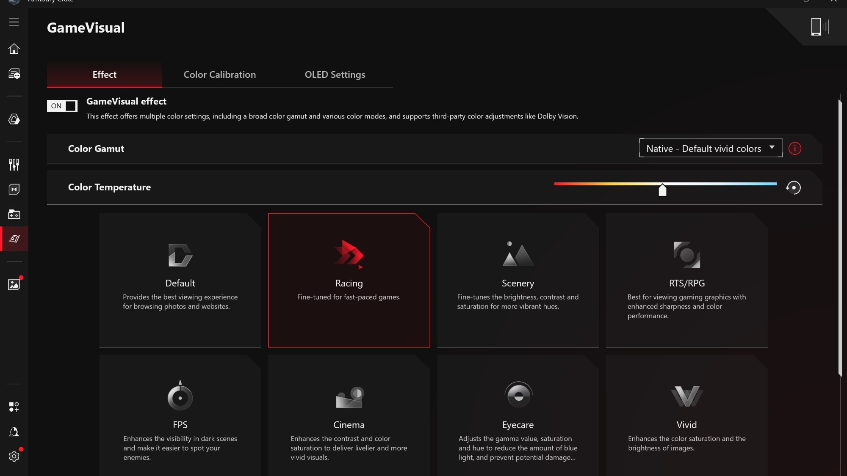The image size is (847, 476).
Task: Select the RTS/RPG visual mode card
Action: coord(686,280)
